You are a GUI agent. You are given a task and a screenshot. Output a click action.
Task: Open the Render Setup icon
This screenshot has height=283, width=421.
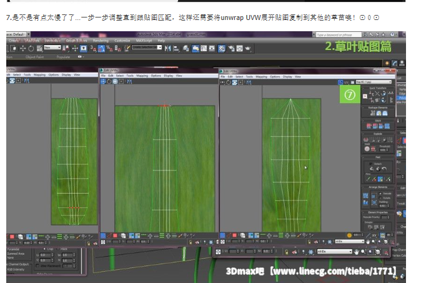[231, 48]
